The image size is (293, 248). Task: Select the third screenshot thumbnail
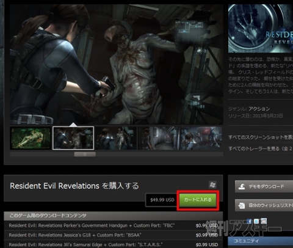coord(116,138)
